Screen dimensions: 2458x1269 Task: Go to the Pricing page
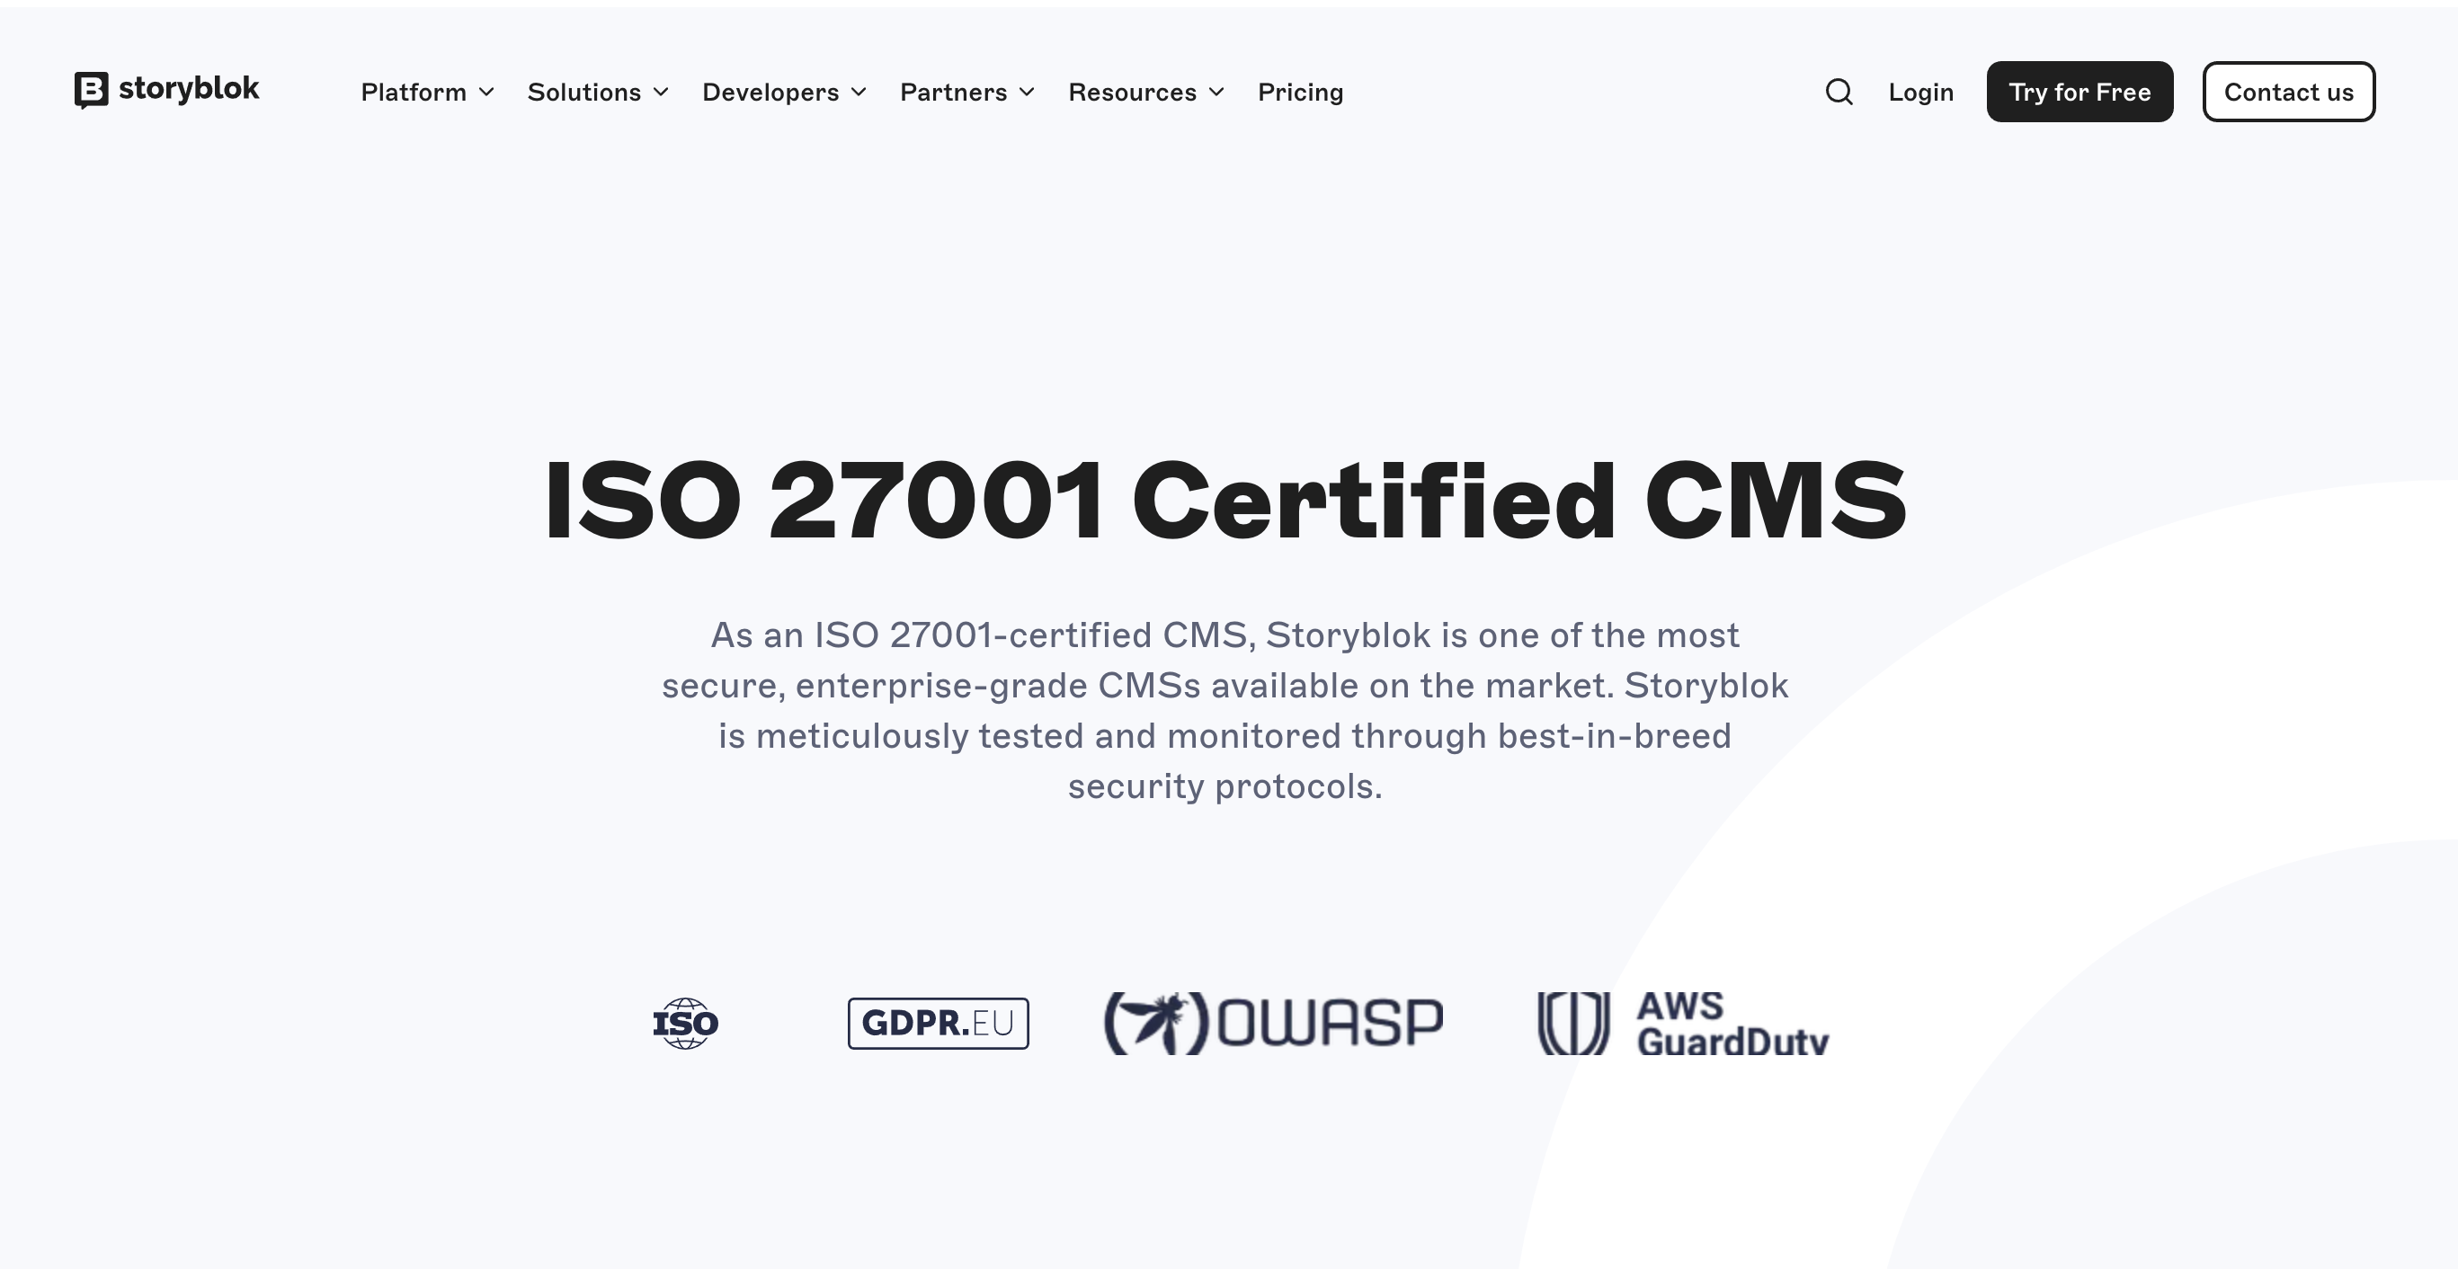1300,92
